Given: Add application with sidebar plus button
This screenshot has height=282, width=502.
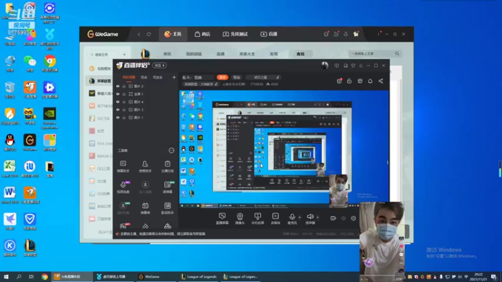Looking at the screenshot, I should point(124,55).
